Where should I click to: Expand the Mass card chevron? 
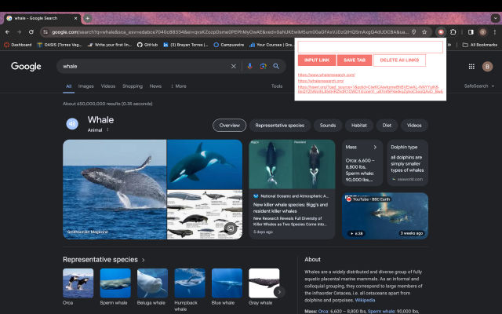click(x=375, y=147)
